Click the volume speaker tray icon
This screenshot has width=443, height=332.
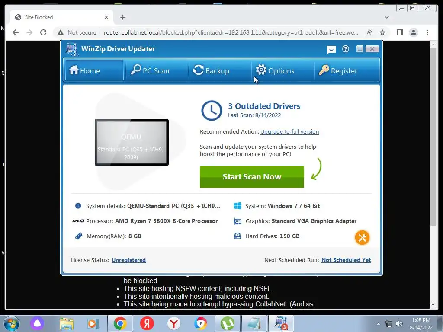point(399,324)
